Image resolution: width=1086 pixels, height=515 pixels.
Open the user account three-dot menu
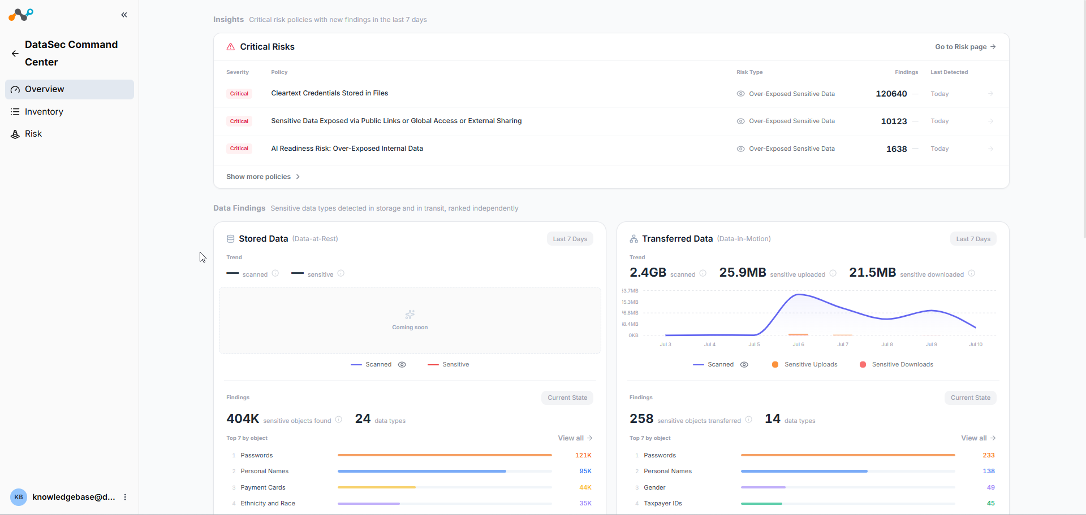(x=125, y=497)
